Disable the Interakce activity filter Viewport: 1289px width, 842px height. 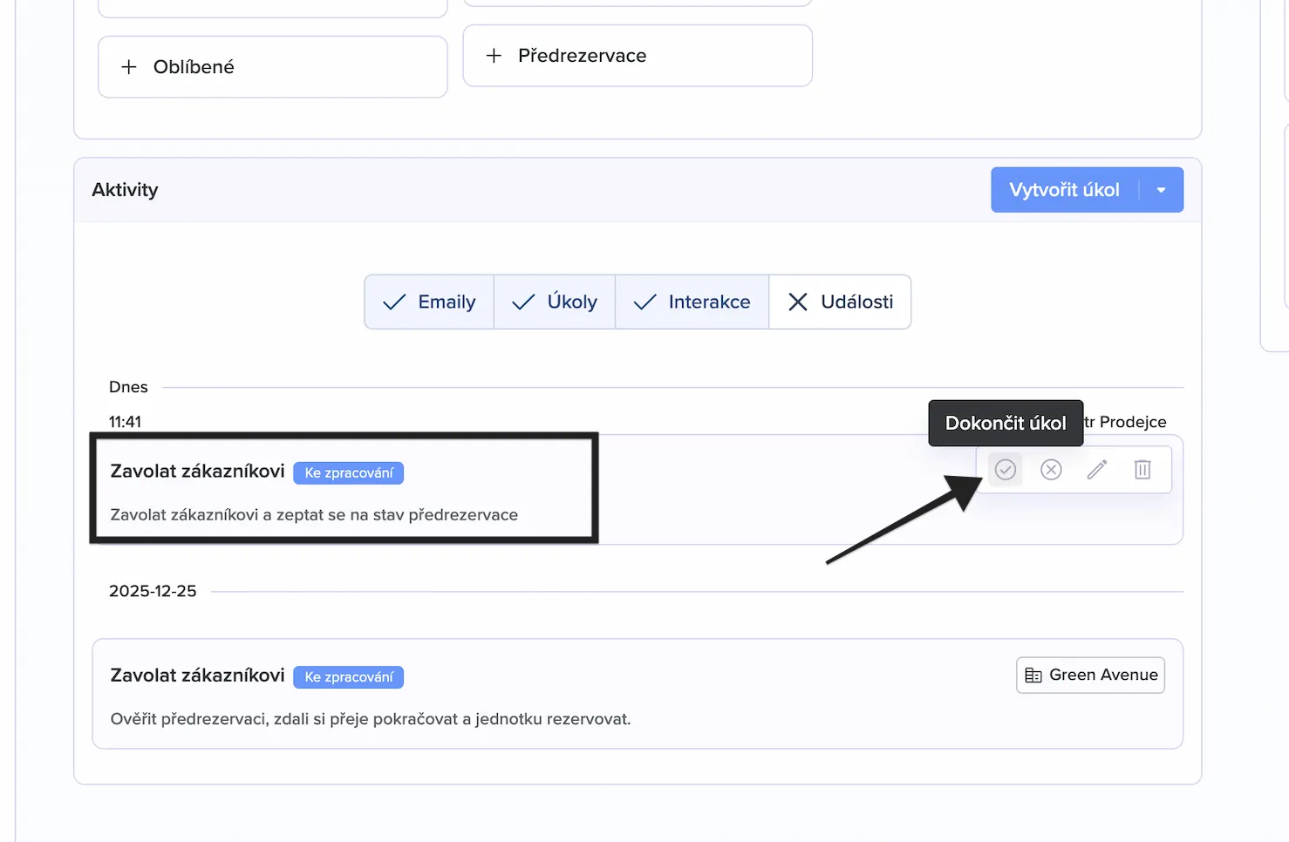coord(692,302)
